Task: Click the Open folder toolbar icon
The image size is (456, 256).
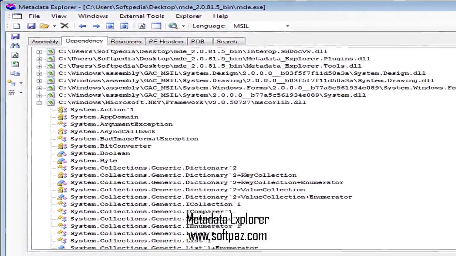Action: tap(45, 26)
